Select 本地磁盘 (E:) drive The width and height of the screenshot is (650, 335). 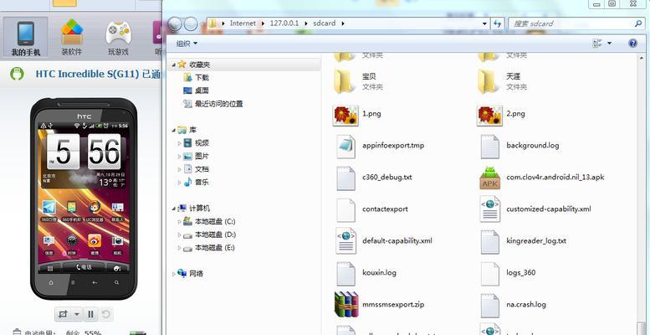pyautogui.click(x=215, y=248)
